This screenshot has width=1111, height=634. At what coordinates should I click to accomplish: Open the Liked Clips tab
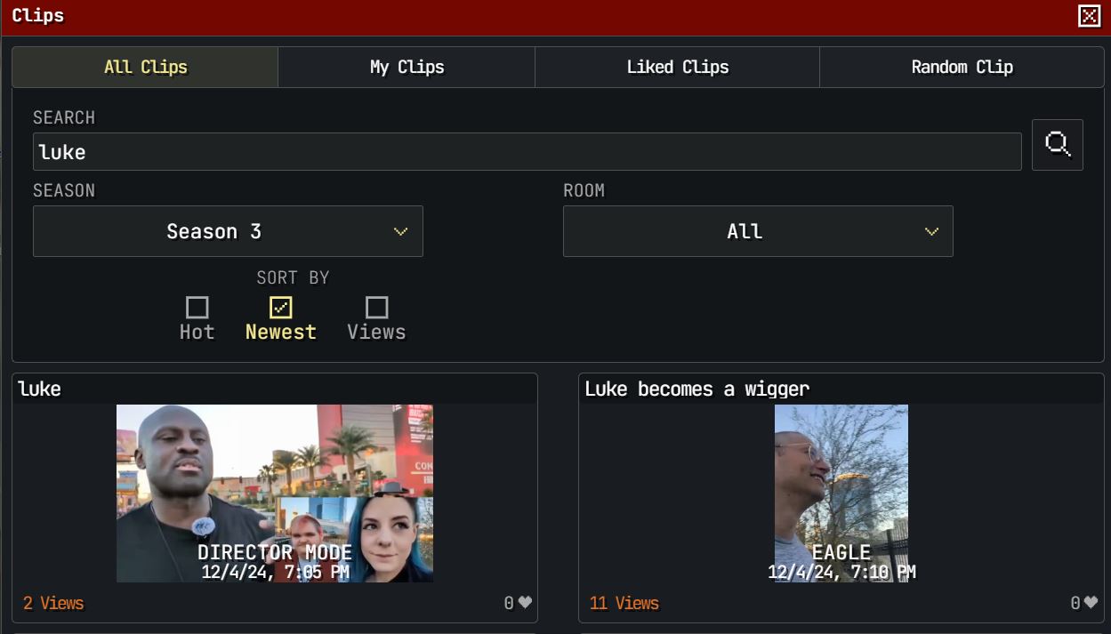tap(677, 67)
